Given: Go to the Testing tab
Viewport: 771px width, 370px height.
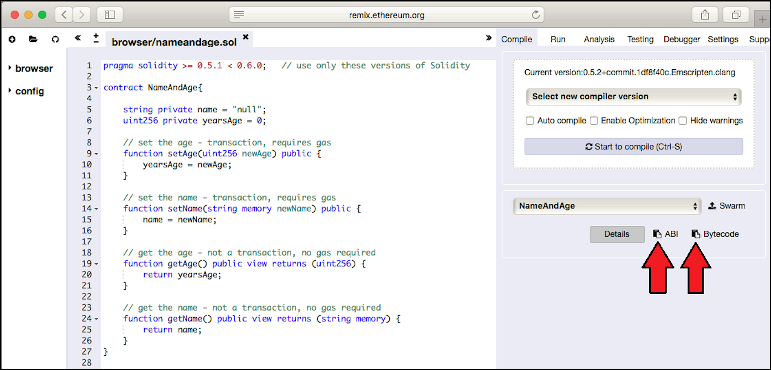Looking at the screenshot, I should (x=640, y=39).
